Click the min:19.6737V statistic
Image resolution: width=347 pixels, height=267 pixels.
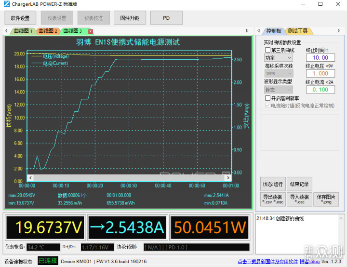coord(21,203)
